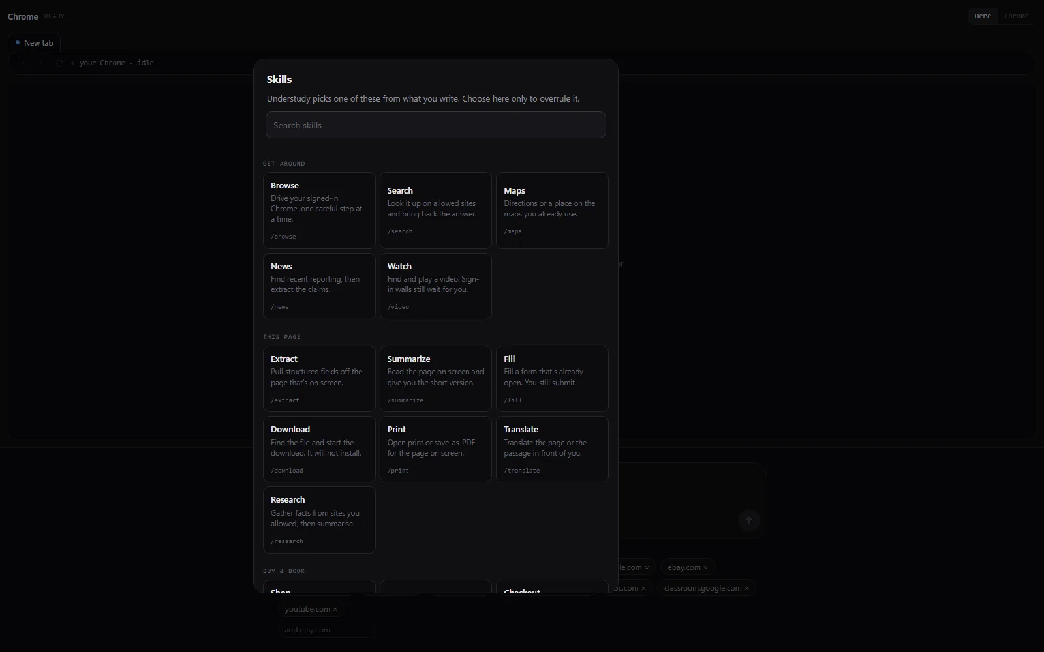Pick the Print skill card
Screen dimensions: 1044x652
point(435,449)
